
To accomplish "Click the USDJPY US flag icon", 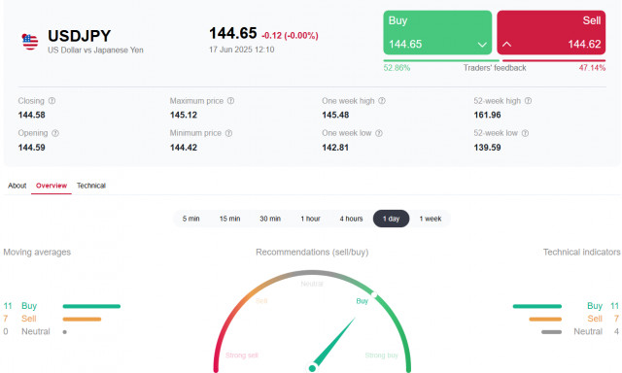I will pos(30,42).
